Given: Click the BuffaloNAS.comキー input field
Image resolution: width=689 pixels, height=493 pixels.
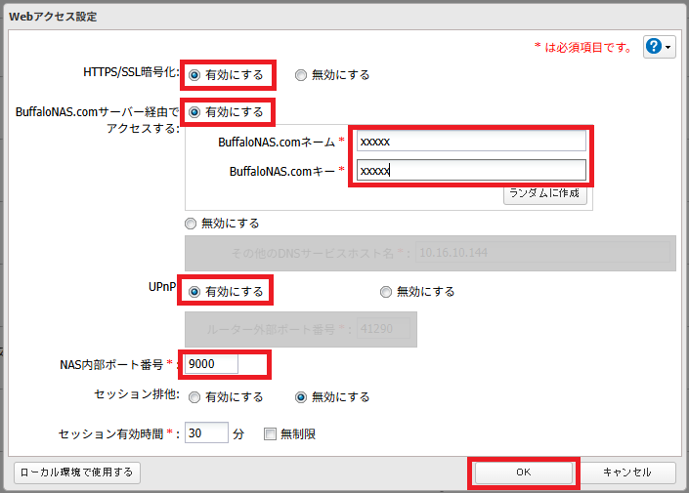Looking at the screenshot, I should point(471,170).
